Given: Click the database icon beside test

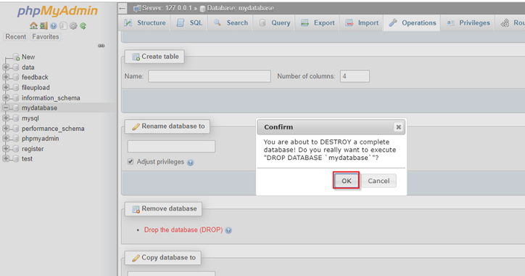Looking at the screenshot, I should (x=16, y=159).
